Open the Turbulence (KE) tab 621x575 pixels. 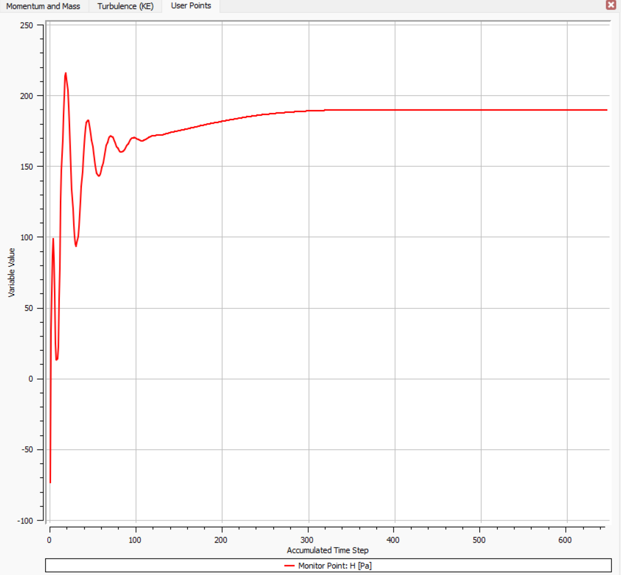point(126,6)
